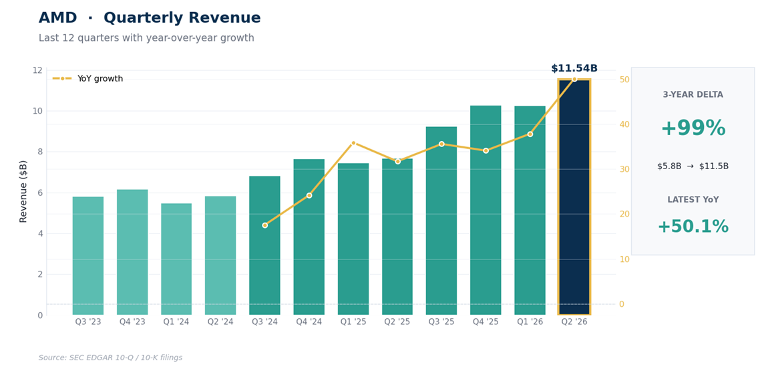This screenshot has width=770, height=375.
Task: Click the '30' tick on growth axis
Action: coord(624,169)
